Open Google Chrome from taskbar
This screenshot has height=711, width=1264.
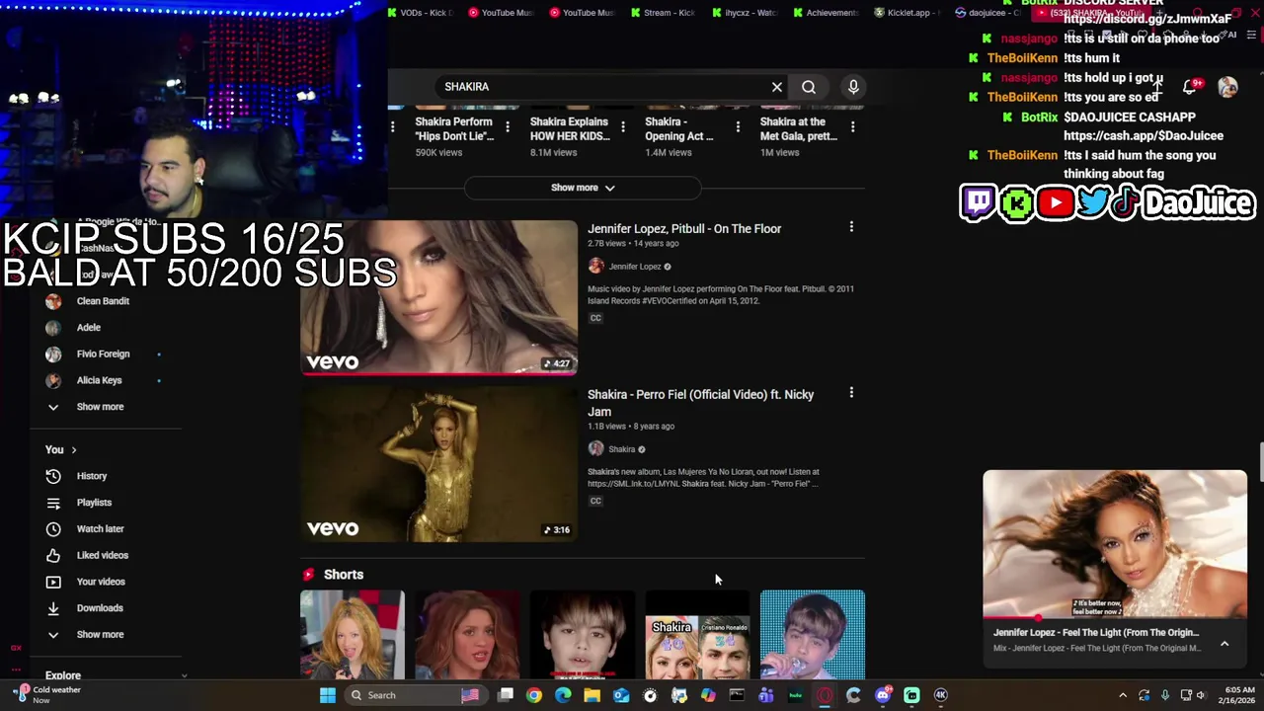pos(534,695)
